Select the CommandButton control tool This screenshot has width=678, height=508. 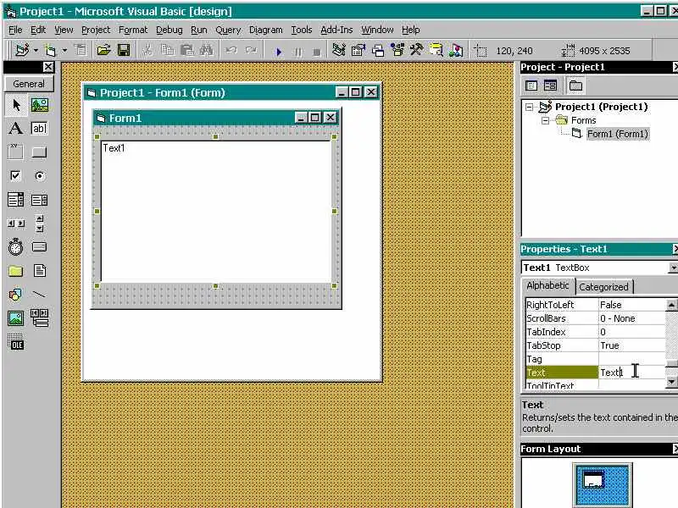coord(39,152)
